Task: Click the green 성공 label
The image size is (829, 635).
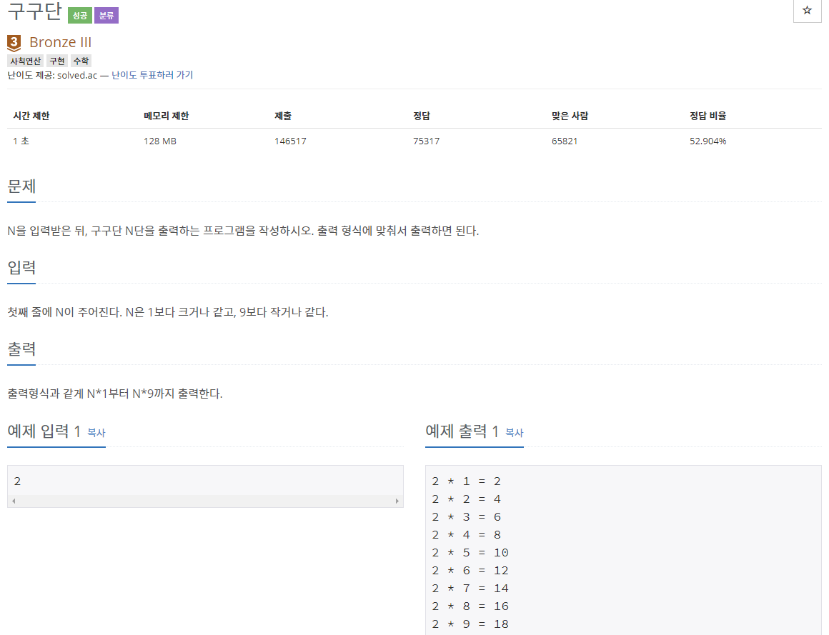Action: pos(80,15)
